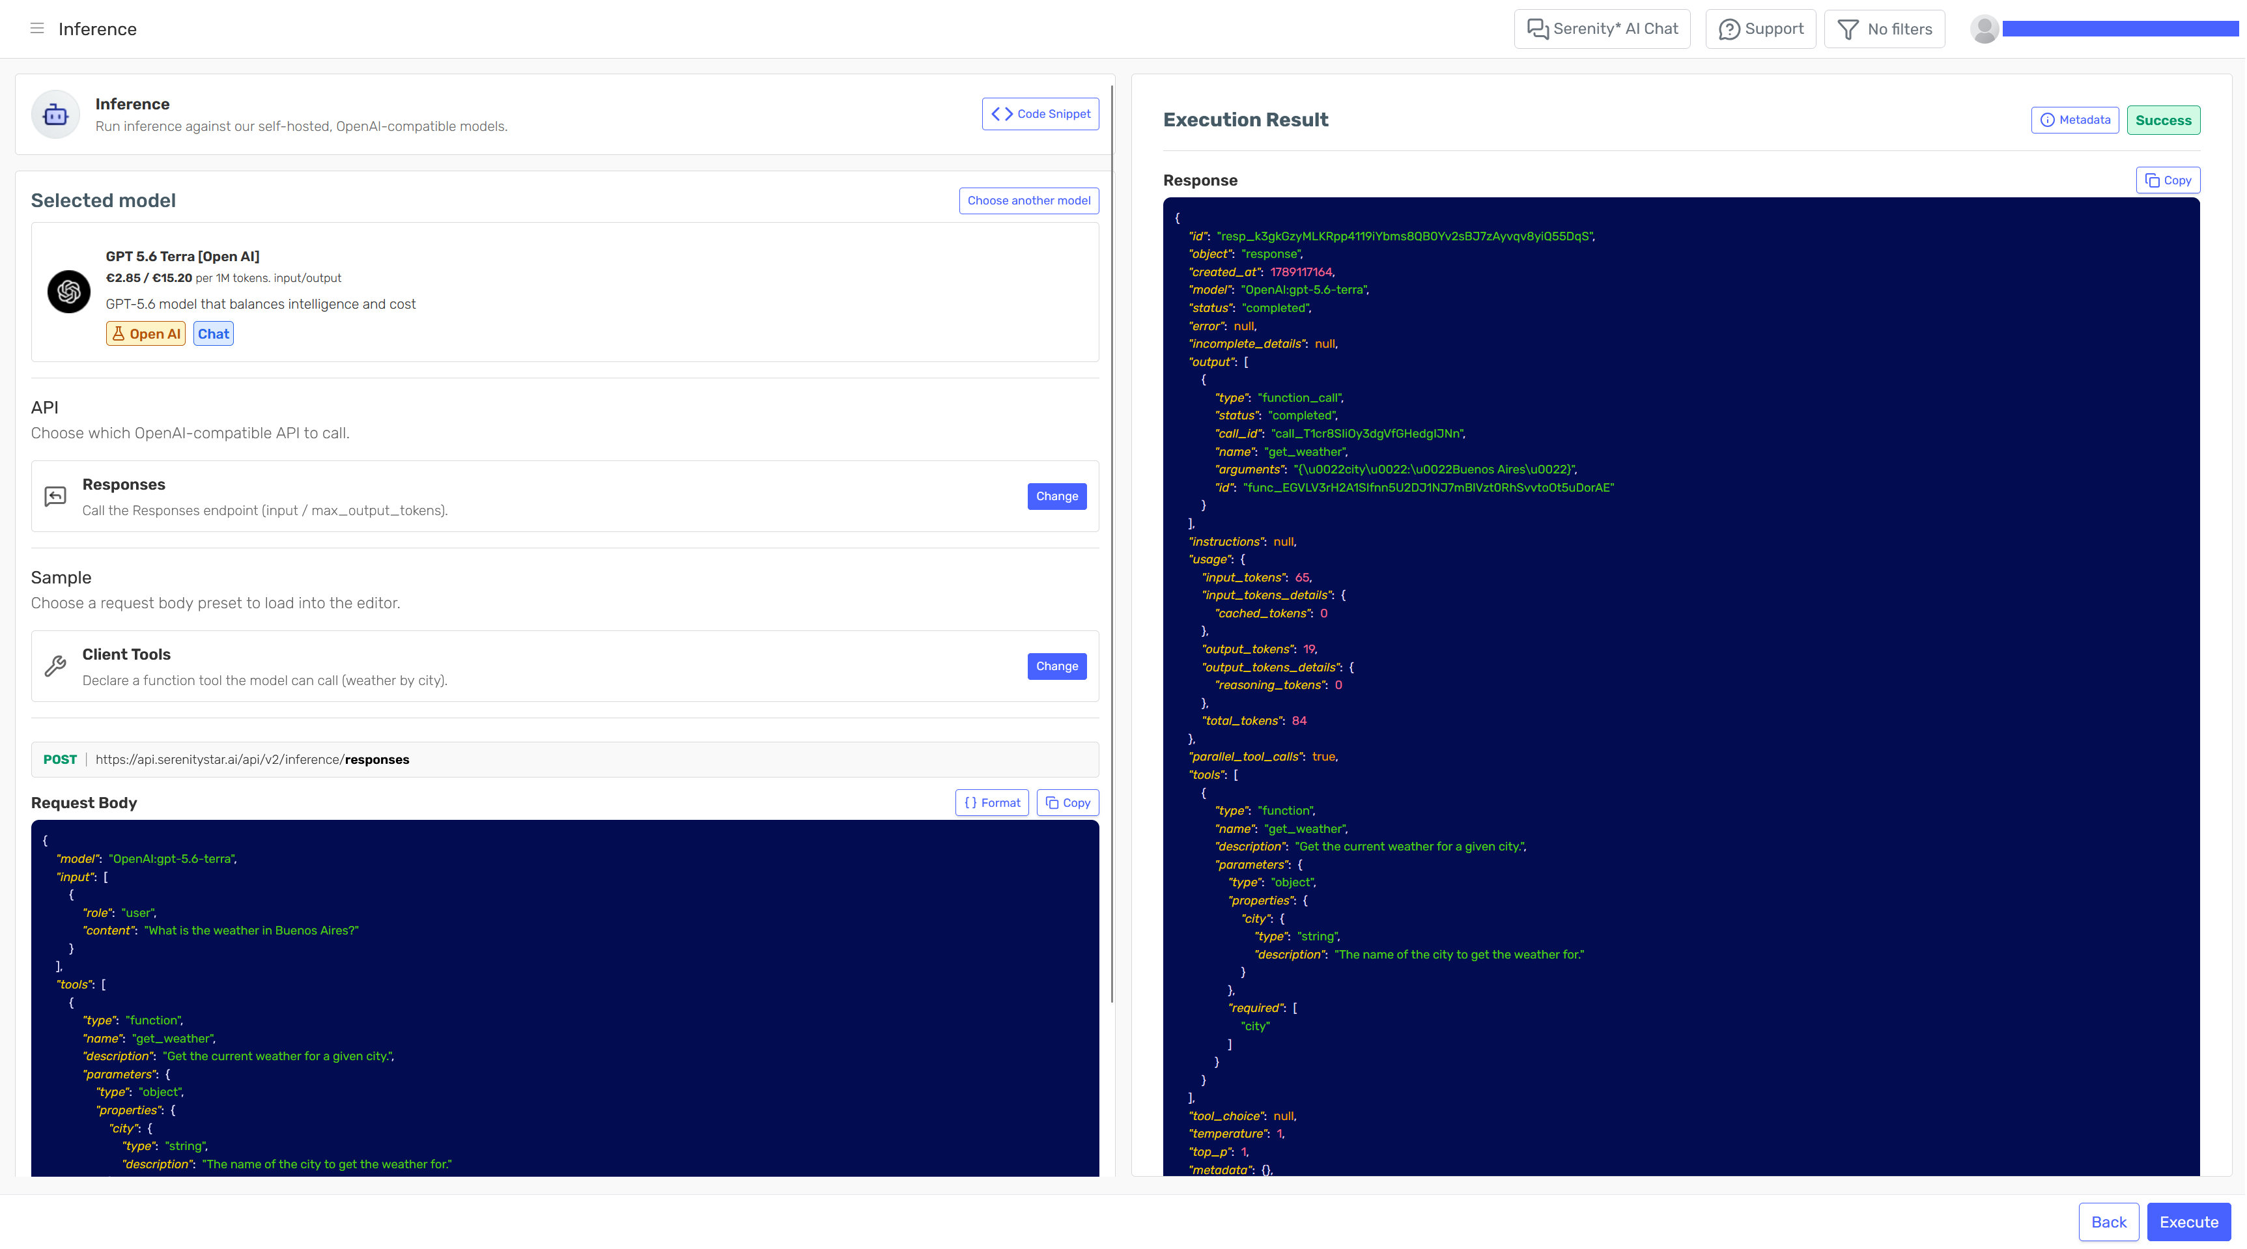Open execution Metadata
The height and width of the screenshot is (1249, 2247).
tap(2074, 120)
